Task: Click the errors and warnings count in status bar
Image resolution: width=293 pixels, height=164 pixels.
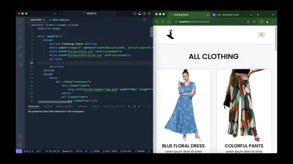Action: [x=28, y=151]
